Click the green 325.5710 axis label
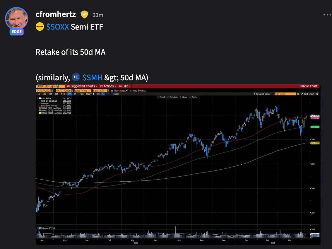This screenshot has width=332, height=249. (315, 127)
